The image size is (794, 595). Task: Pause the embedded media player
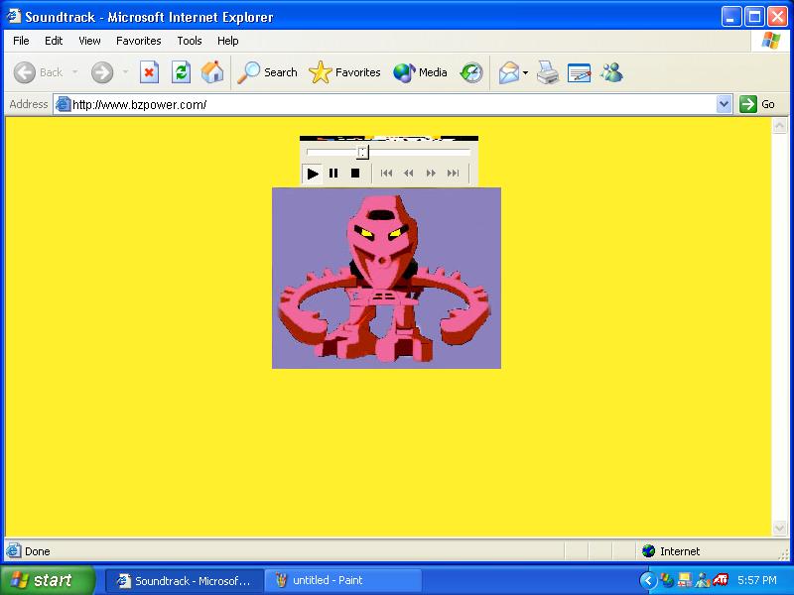(333, 173)
